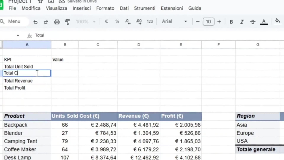The width and height of the screenshot is (284, 160).
Task: Select column A header
Action: pos(27,45)
